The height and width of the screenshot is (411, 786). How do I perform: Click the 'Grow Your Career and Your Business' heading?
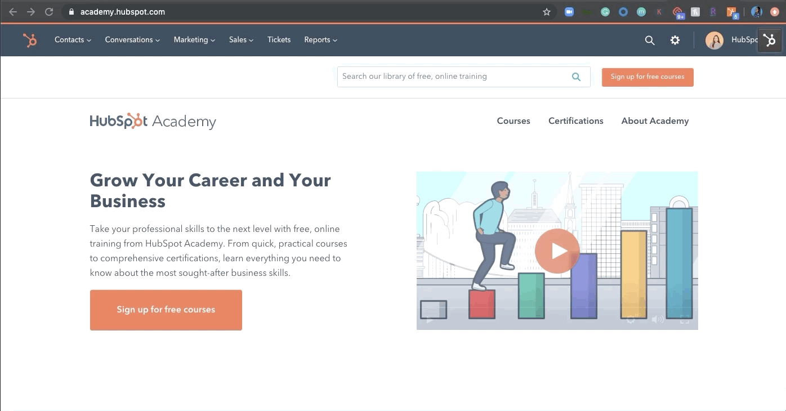[x=211, y=191]
